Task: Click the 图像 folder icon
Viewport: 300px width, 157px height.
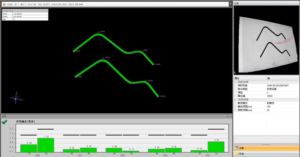Action: [236, 154]
